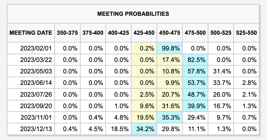Click the MEETING PROBABILITIES table title
Image resolution: width=267 pixels, height=140 pixels.
(x=133, y=13)
